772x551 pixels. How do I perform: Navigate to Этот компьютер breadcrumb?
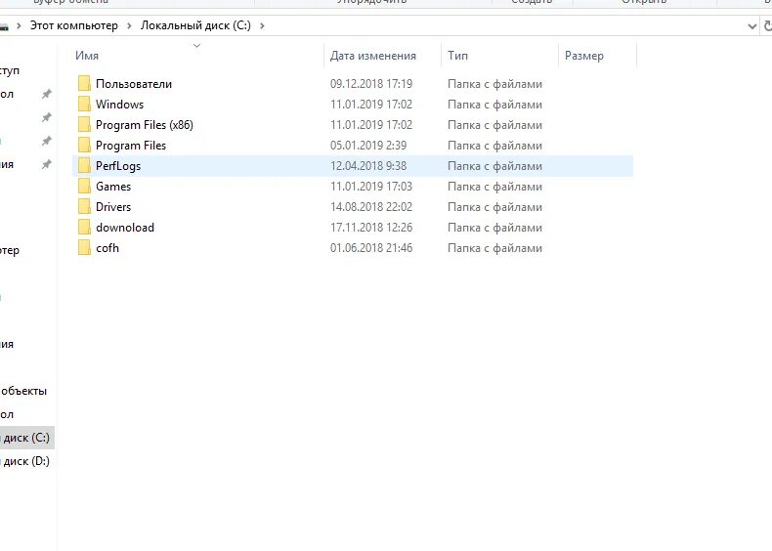(74, 25)
